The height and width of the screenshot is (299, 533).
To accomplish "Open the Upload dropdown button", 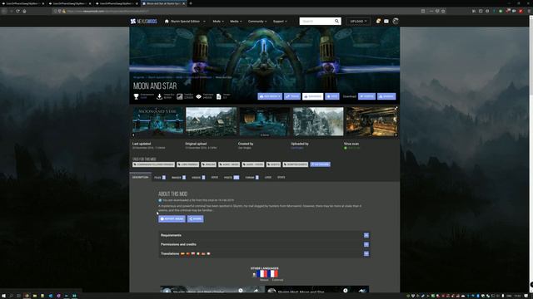I will coord(358,21).
